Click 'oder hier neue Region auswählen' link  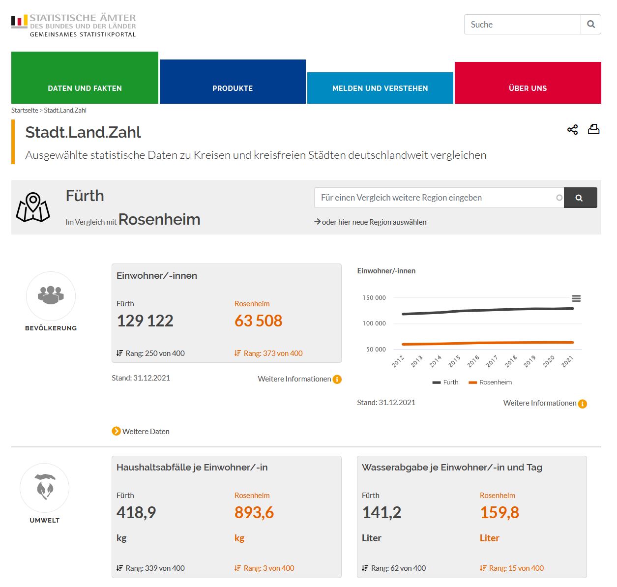[374, 222]
